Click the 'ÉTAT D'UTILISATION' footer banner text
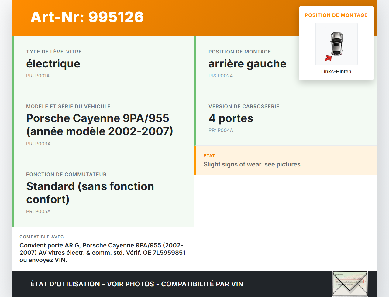This screenshot has height=297, width=389. (x=137, y=284)
